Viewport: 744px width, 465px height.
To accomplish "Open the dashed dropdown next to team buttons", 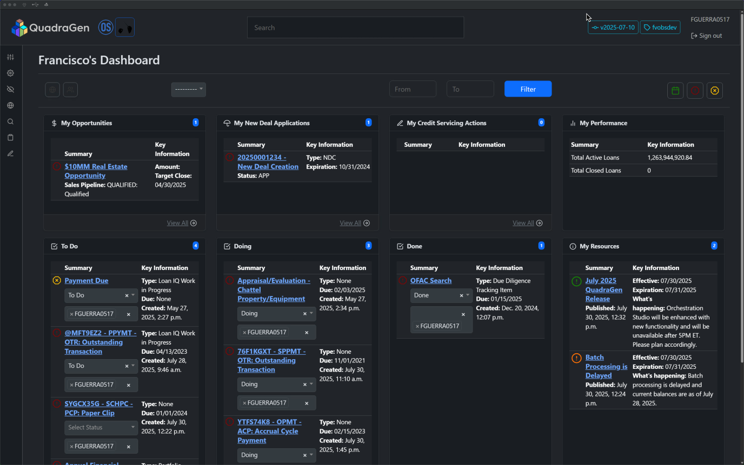I will click(x=189, y=89).
